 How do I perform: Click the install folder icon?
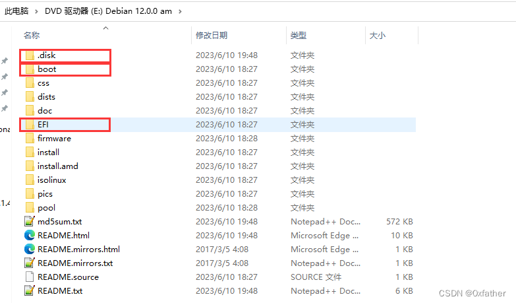tap(30, 152)
